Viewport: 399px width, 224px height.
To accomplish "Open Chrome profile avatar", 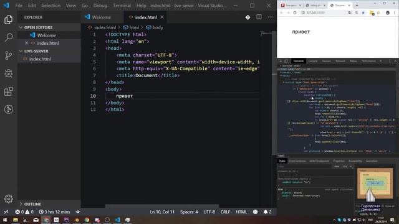I will point(388,12).
